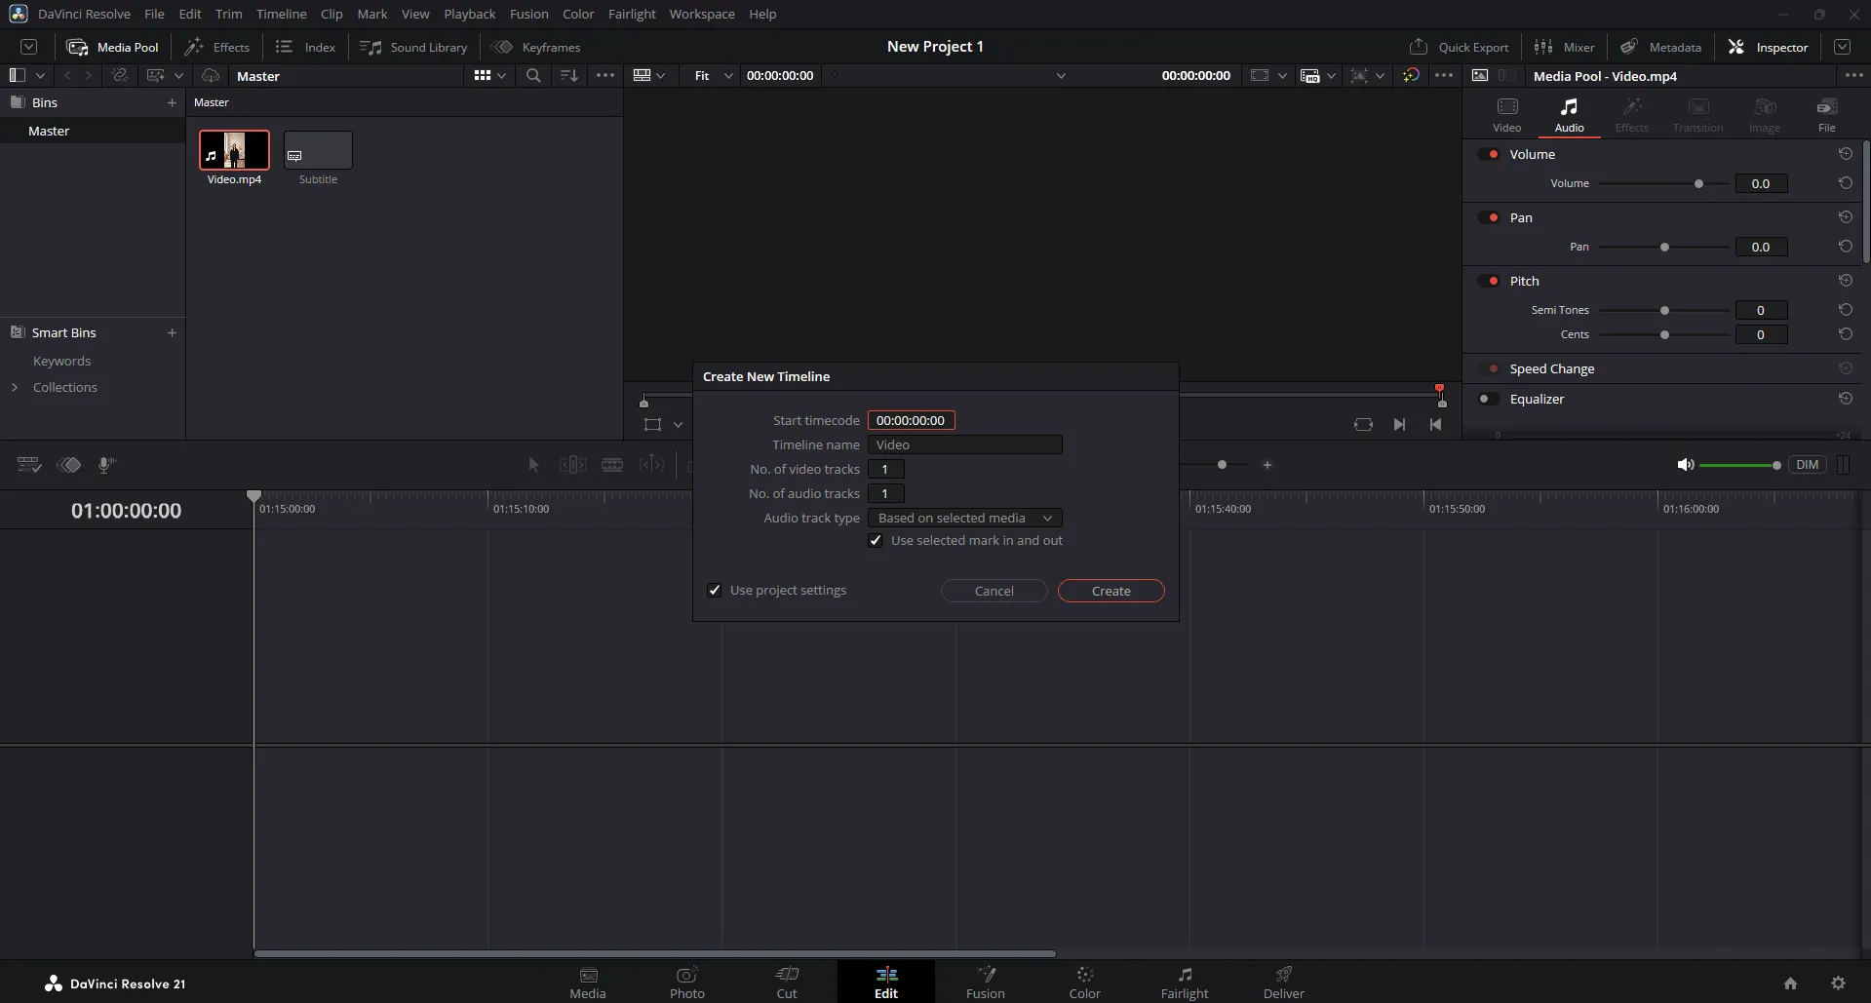Toggle the DIM button
Screen dimensions: 1871x1003
1807,465
